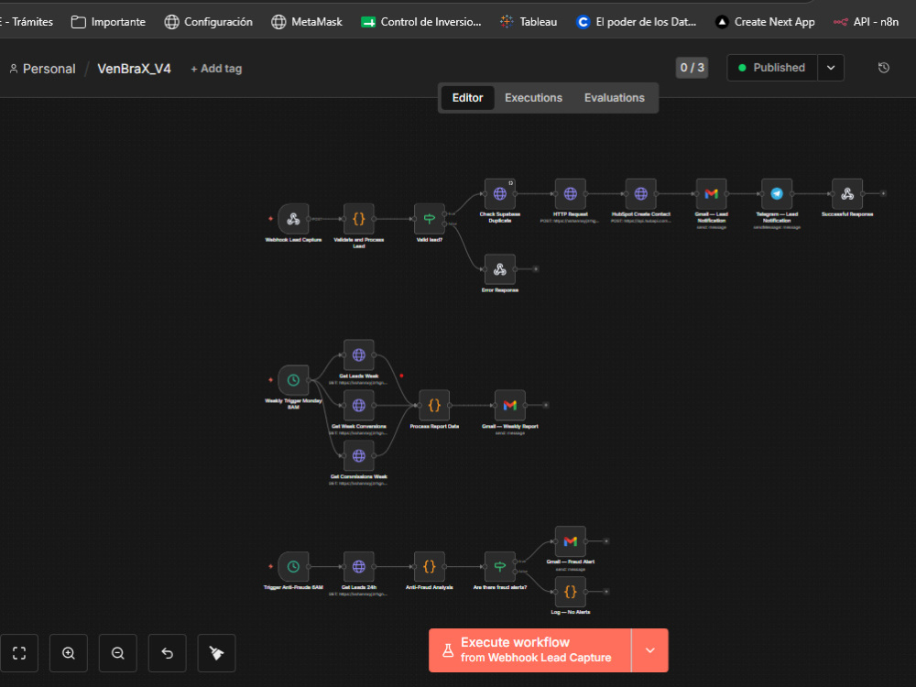
Task: Open the Get Leads 24h node
Action: [x=359, y=567]
